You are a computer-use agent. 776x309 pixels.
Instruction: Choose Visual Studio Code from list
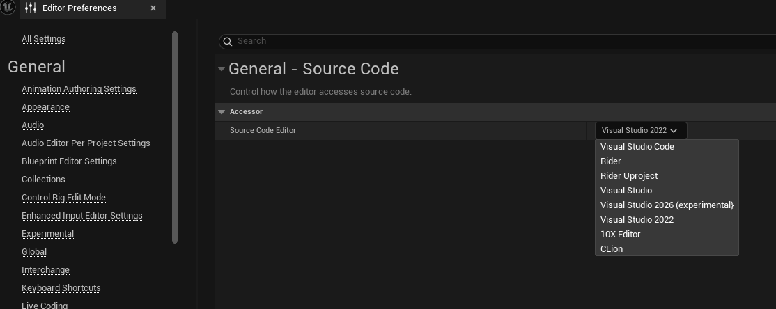point(666,147)
